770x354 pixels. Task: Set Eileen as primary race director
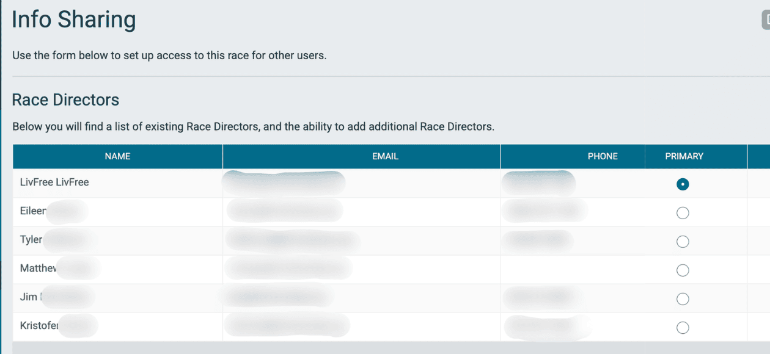683,213
